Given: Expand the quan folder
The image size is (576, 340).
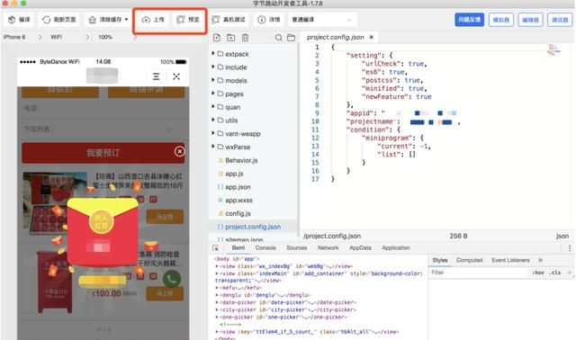Looking at the screenshot, I should pyautogui.click(x=213, y=107).
